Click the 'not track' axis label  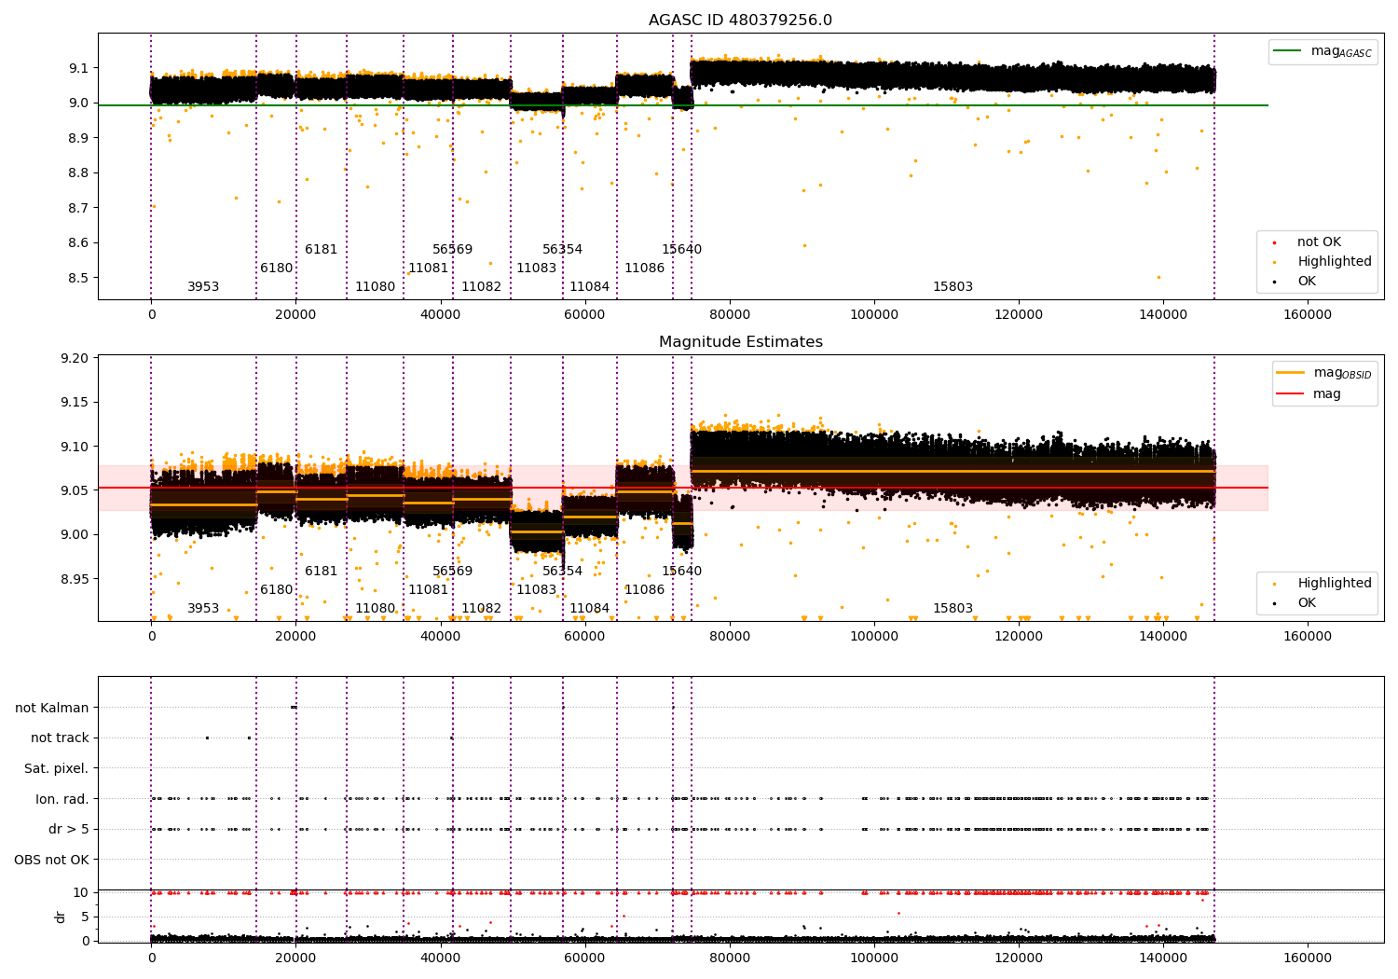point(60,738)
